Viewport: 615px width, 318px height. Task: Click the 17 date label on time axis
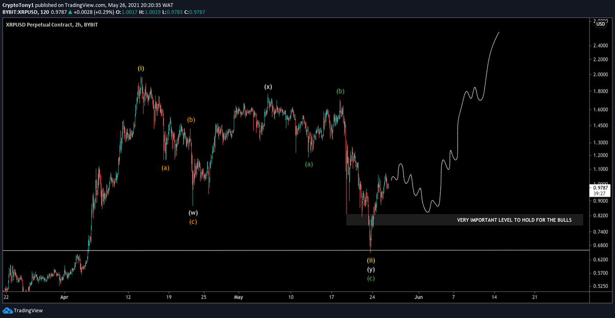point(331,296)
